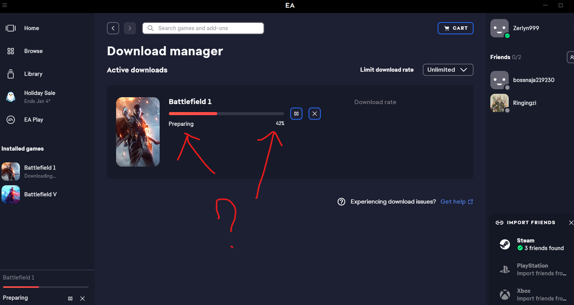Cancel the Battlefield 1 download in Download manager
Viewport: 574px width, 305px height.
[315, 114]
